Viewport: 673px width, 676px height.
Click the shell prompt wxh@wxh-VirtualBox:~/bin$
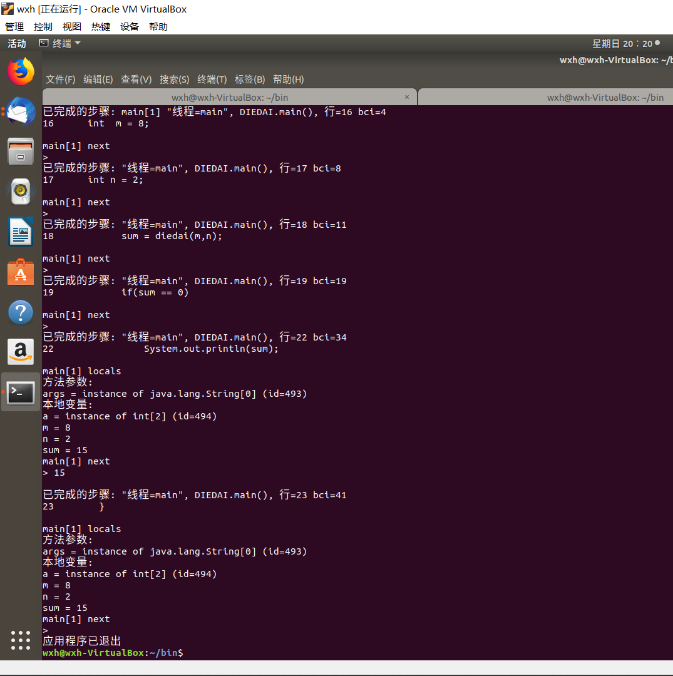point(113,653)
